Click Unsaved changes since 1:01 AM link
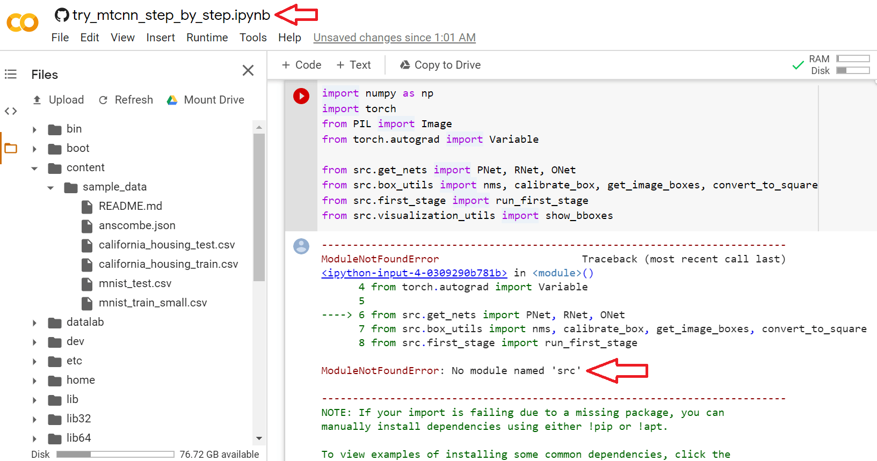Image resolution: width=877 pixels, height=461 pixels. pos(395,38)
